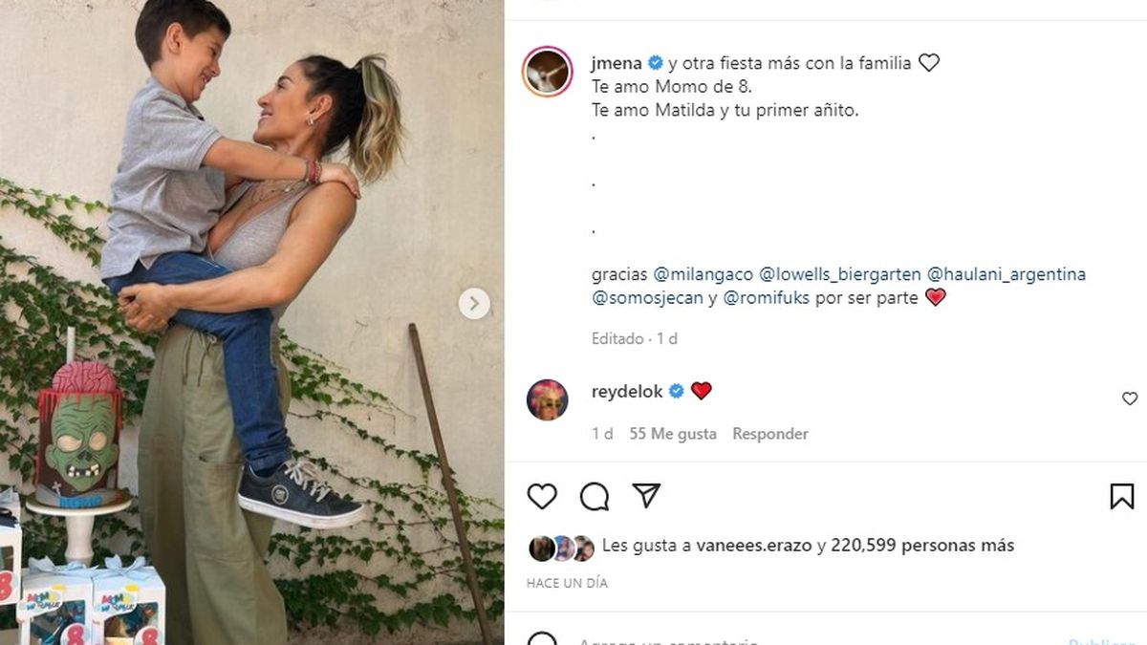The image size is (1147, 645).
Task: Open the reydelok username link
Action: coord(629,391)
